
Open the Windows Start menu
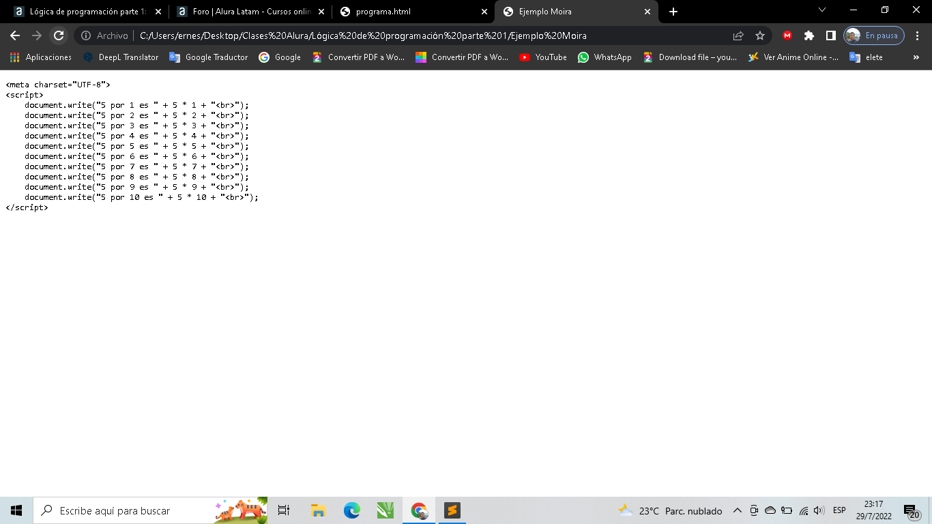tap(16, 510)
